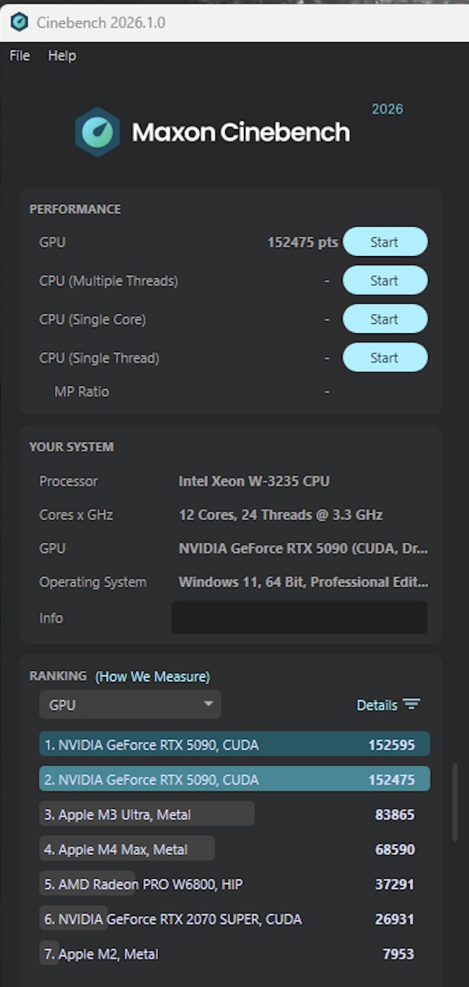The width and height of the screenshot is (469, 987).
Task: Click the Maxon Cinebench speedometer logo
Action: 97,132
